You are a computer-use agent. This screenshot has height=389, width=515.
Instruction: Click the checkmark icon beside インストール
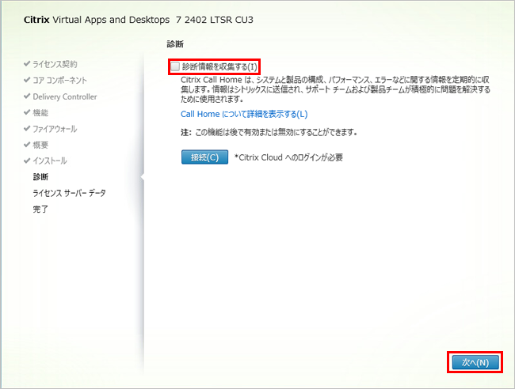tap(27, 161)
